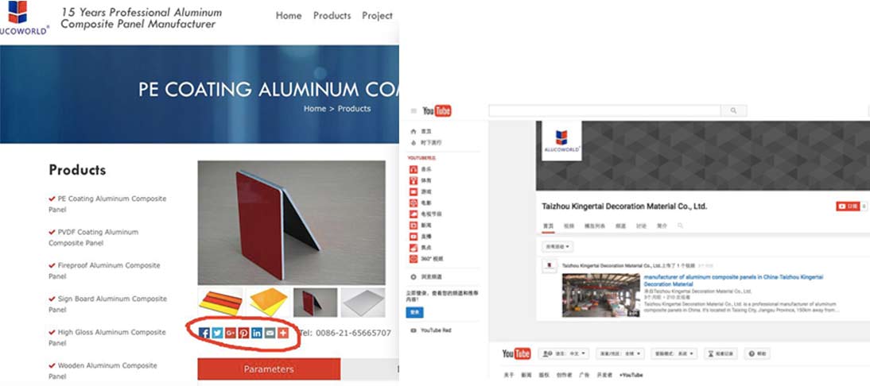
Task: Expand the country/region dropdown in footer
Action: [619, 353]
